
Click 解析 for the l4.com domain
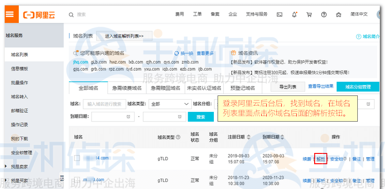[x=321, y=159]
